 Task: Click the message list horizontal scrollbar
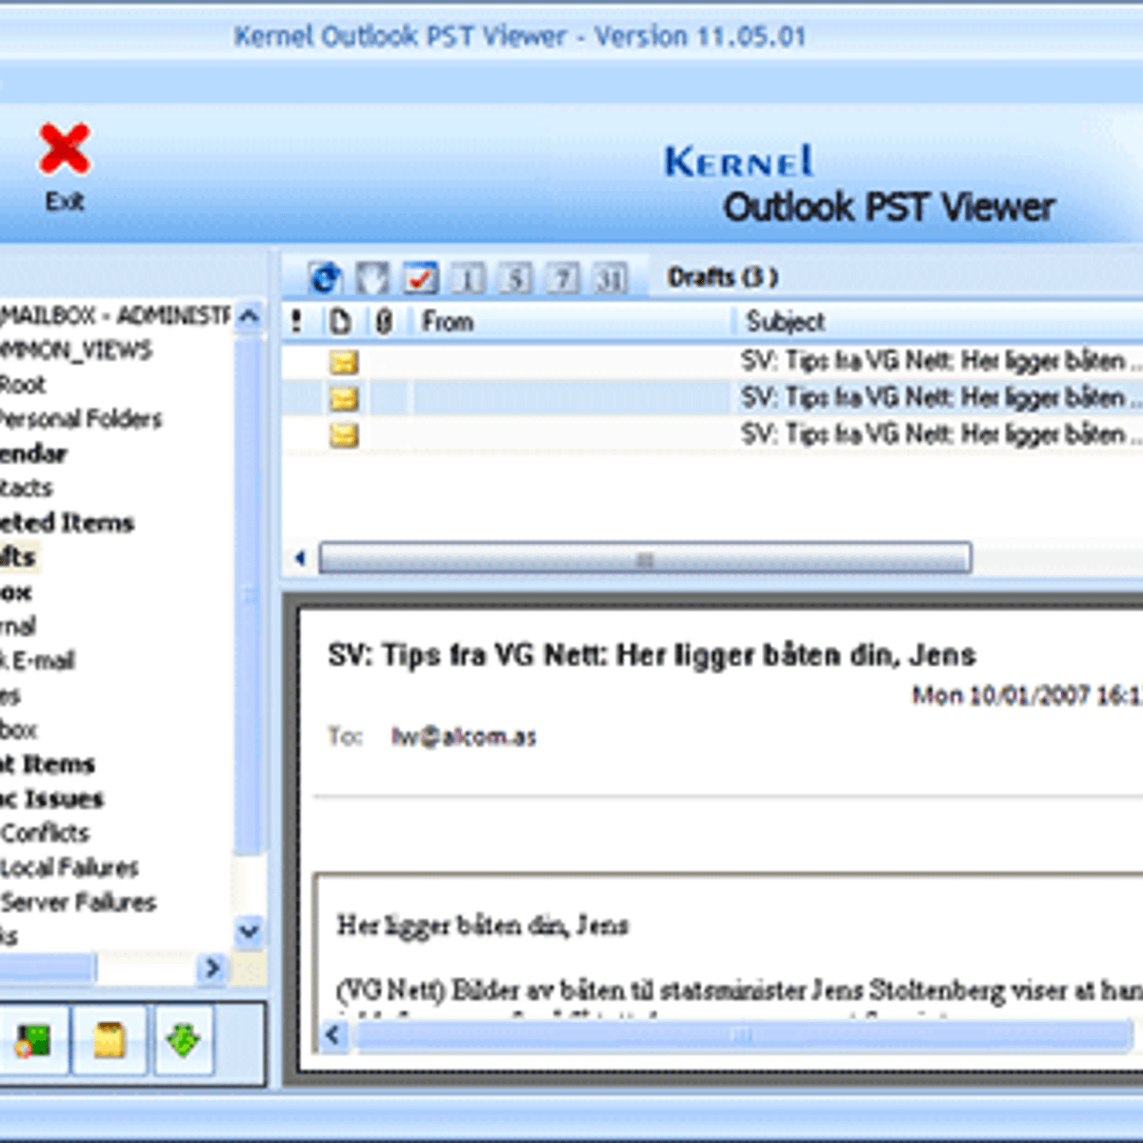[x=644, y=558]
